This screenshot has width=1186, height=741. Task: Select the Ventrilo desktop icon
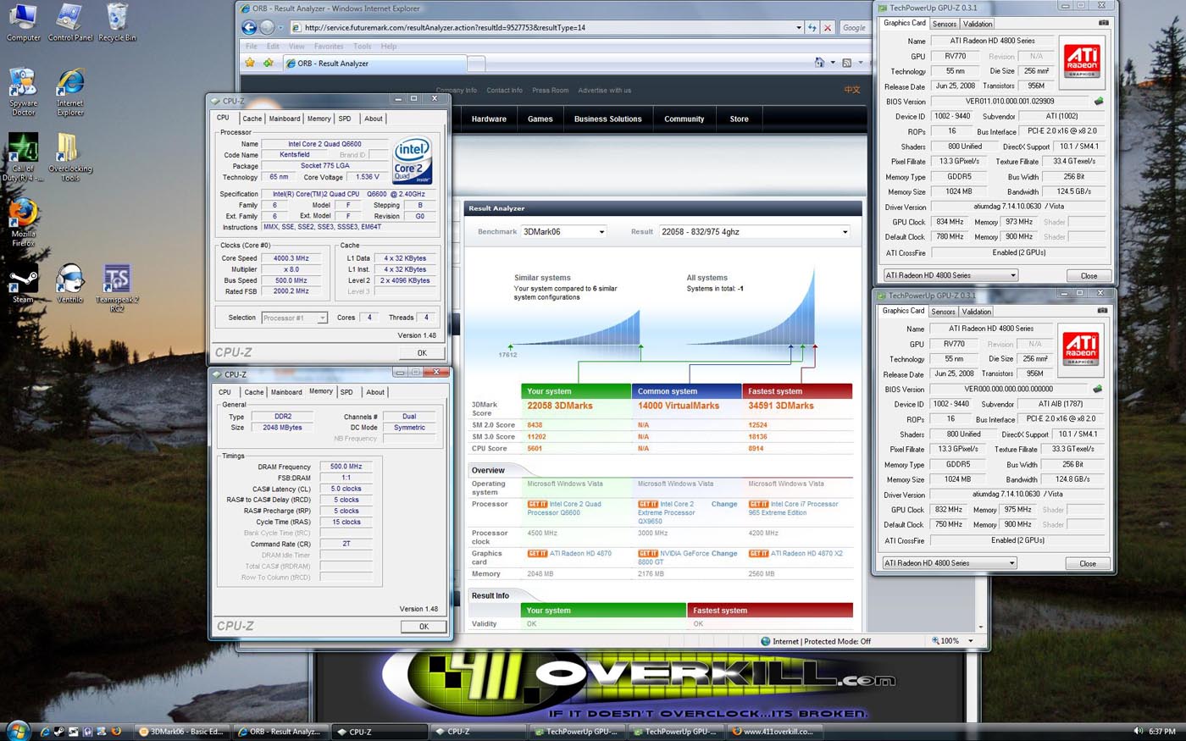click(x=69, y=284)
